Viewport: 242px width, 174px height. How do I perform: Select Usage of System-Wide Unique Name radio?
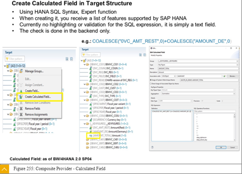[151, 80]
